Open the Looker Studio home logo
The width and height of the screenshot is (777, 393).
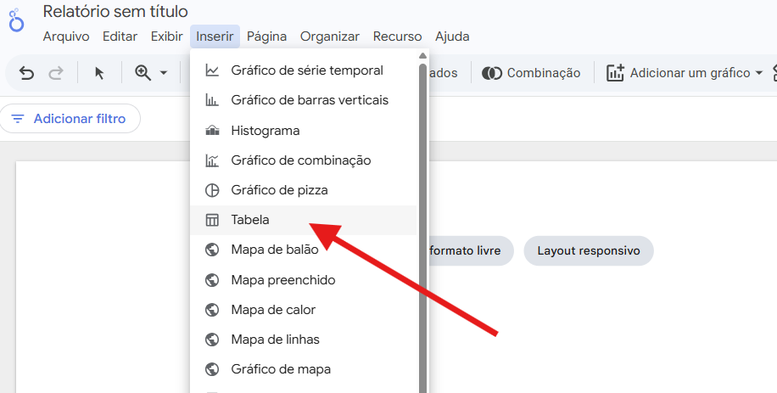tap(17, 24)
